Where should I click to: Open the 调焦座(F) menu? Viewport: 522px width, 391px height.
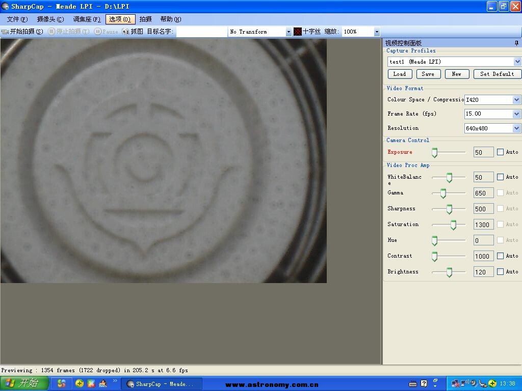point(87,19)
